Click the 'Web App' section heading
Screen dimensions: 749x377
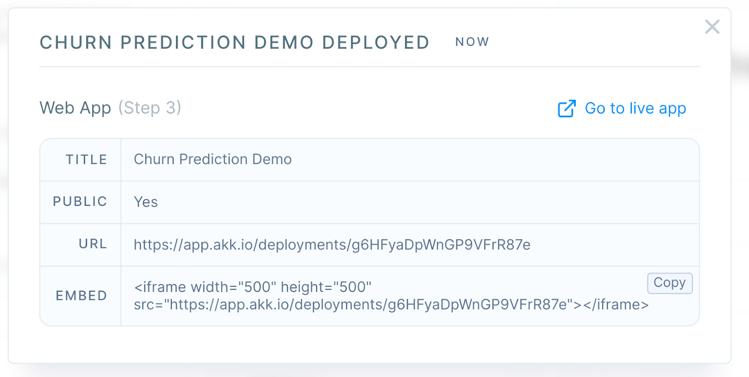(x=75, y=108)
